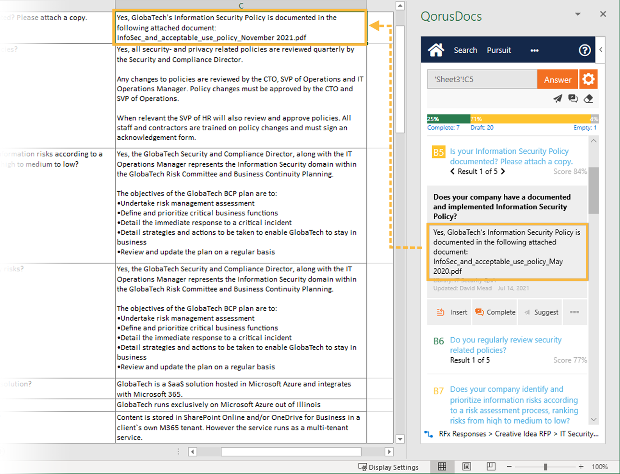The image size is (620, 474).
Task: Open the Pursuit tab
Action: click(x=499, y=50)
